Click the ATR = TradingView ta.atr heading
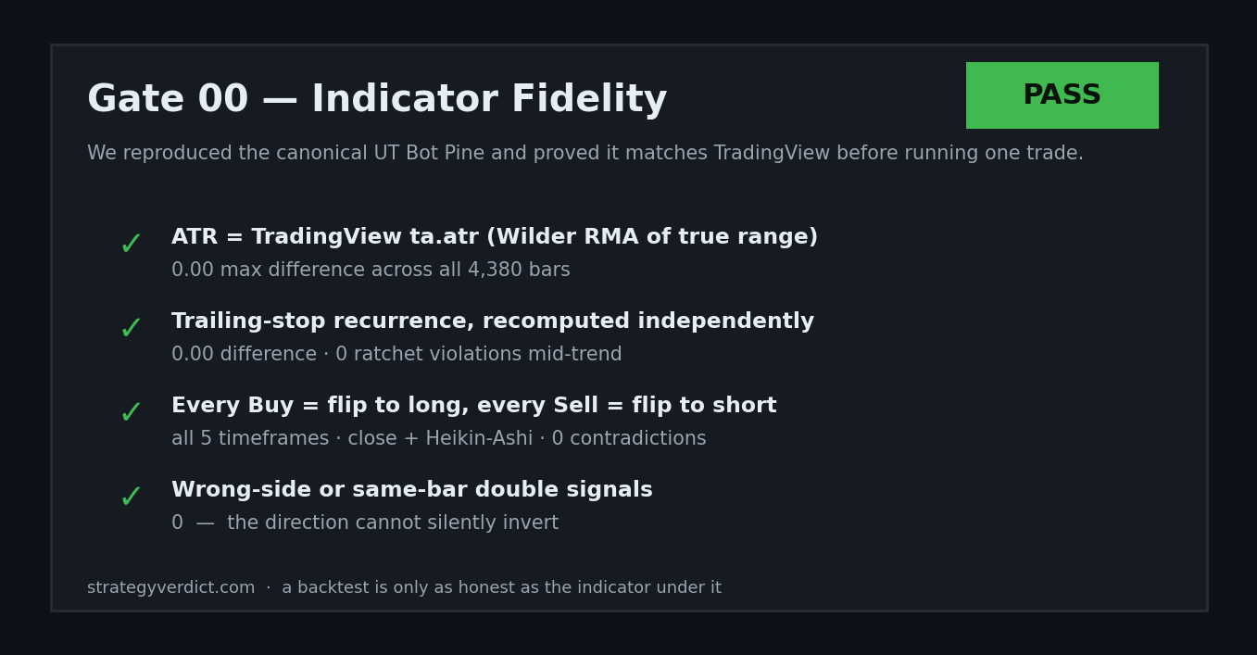Screen dimensions: 1257x655 pyautogui.click(x=495, y=237)
